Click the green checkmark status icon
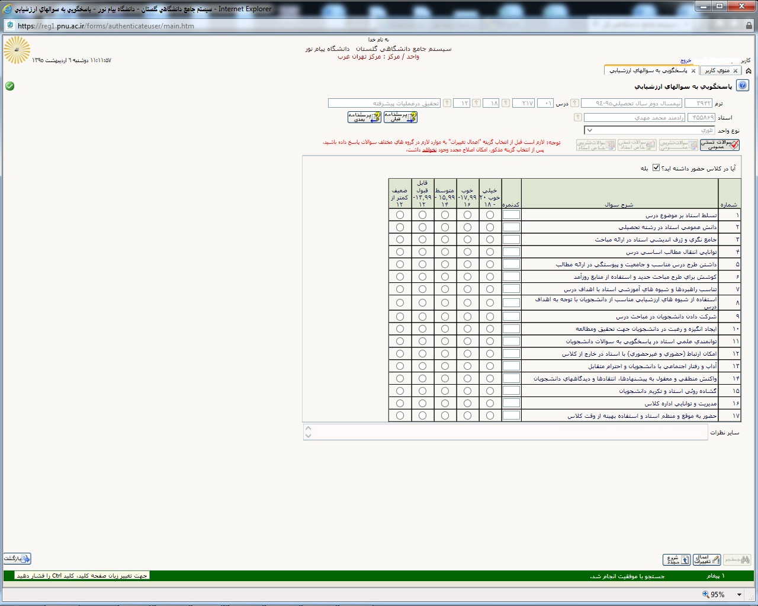The height and width of the screenshot is (606, 758). 9,86
